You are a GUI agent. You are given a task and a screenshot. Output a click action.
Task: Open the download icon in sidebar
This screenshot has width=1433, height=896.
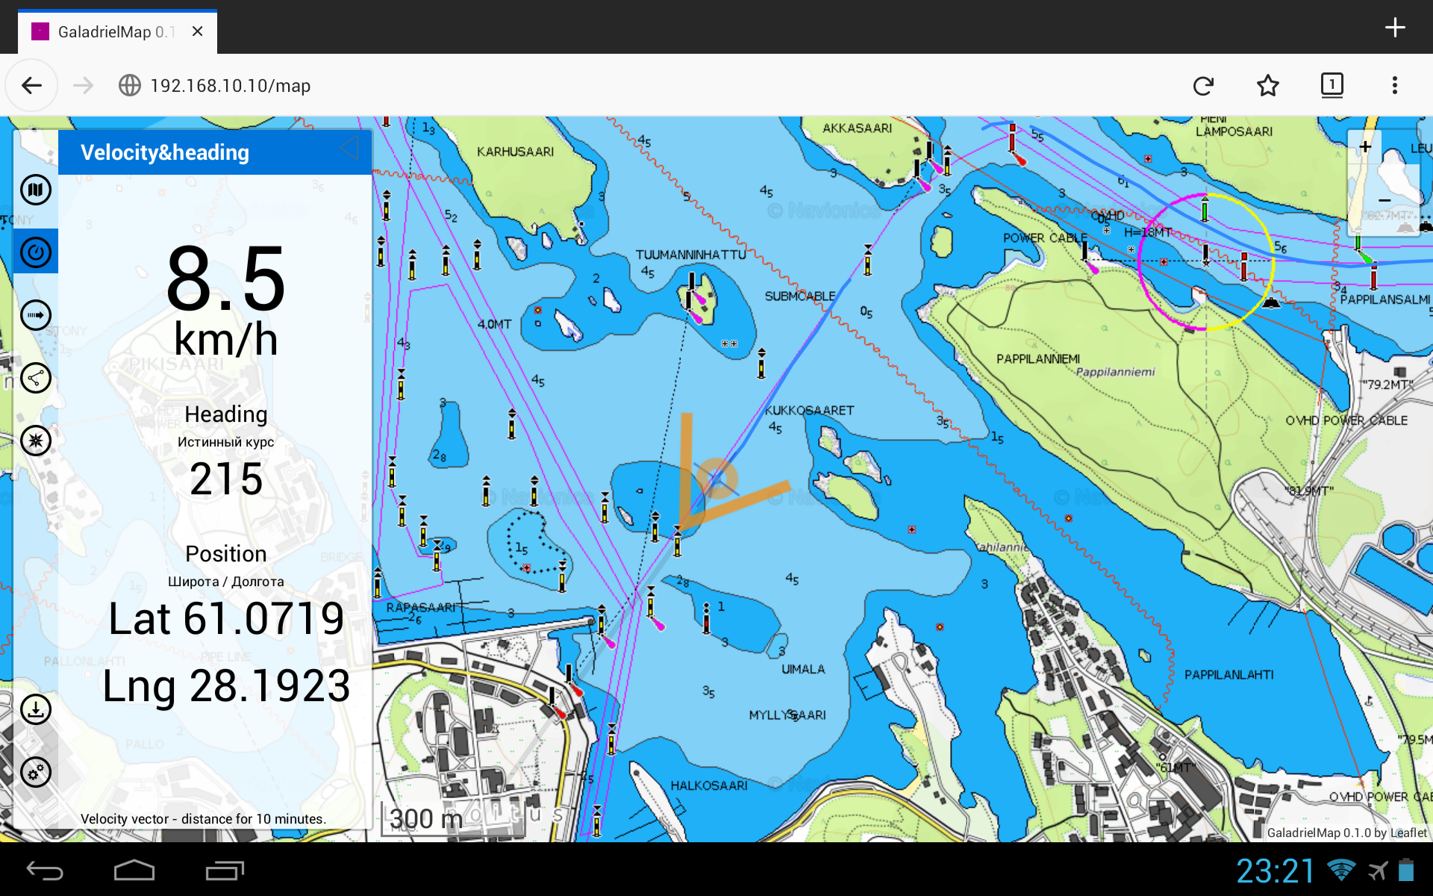point(35,709)
